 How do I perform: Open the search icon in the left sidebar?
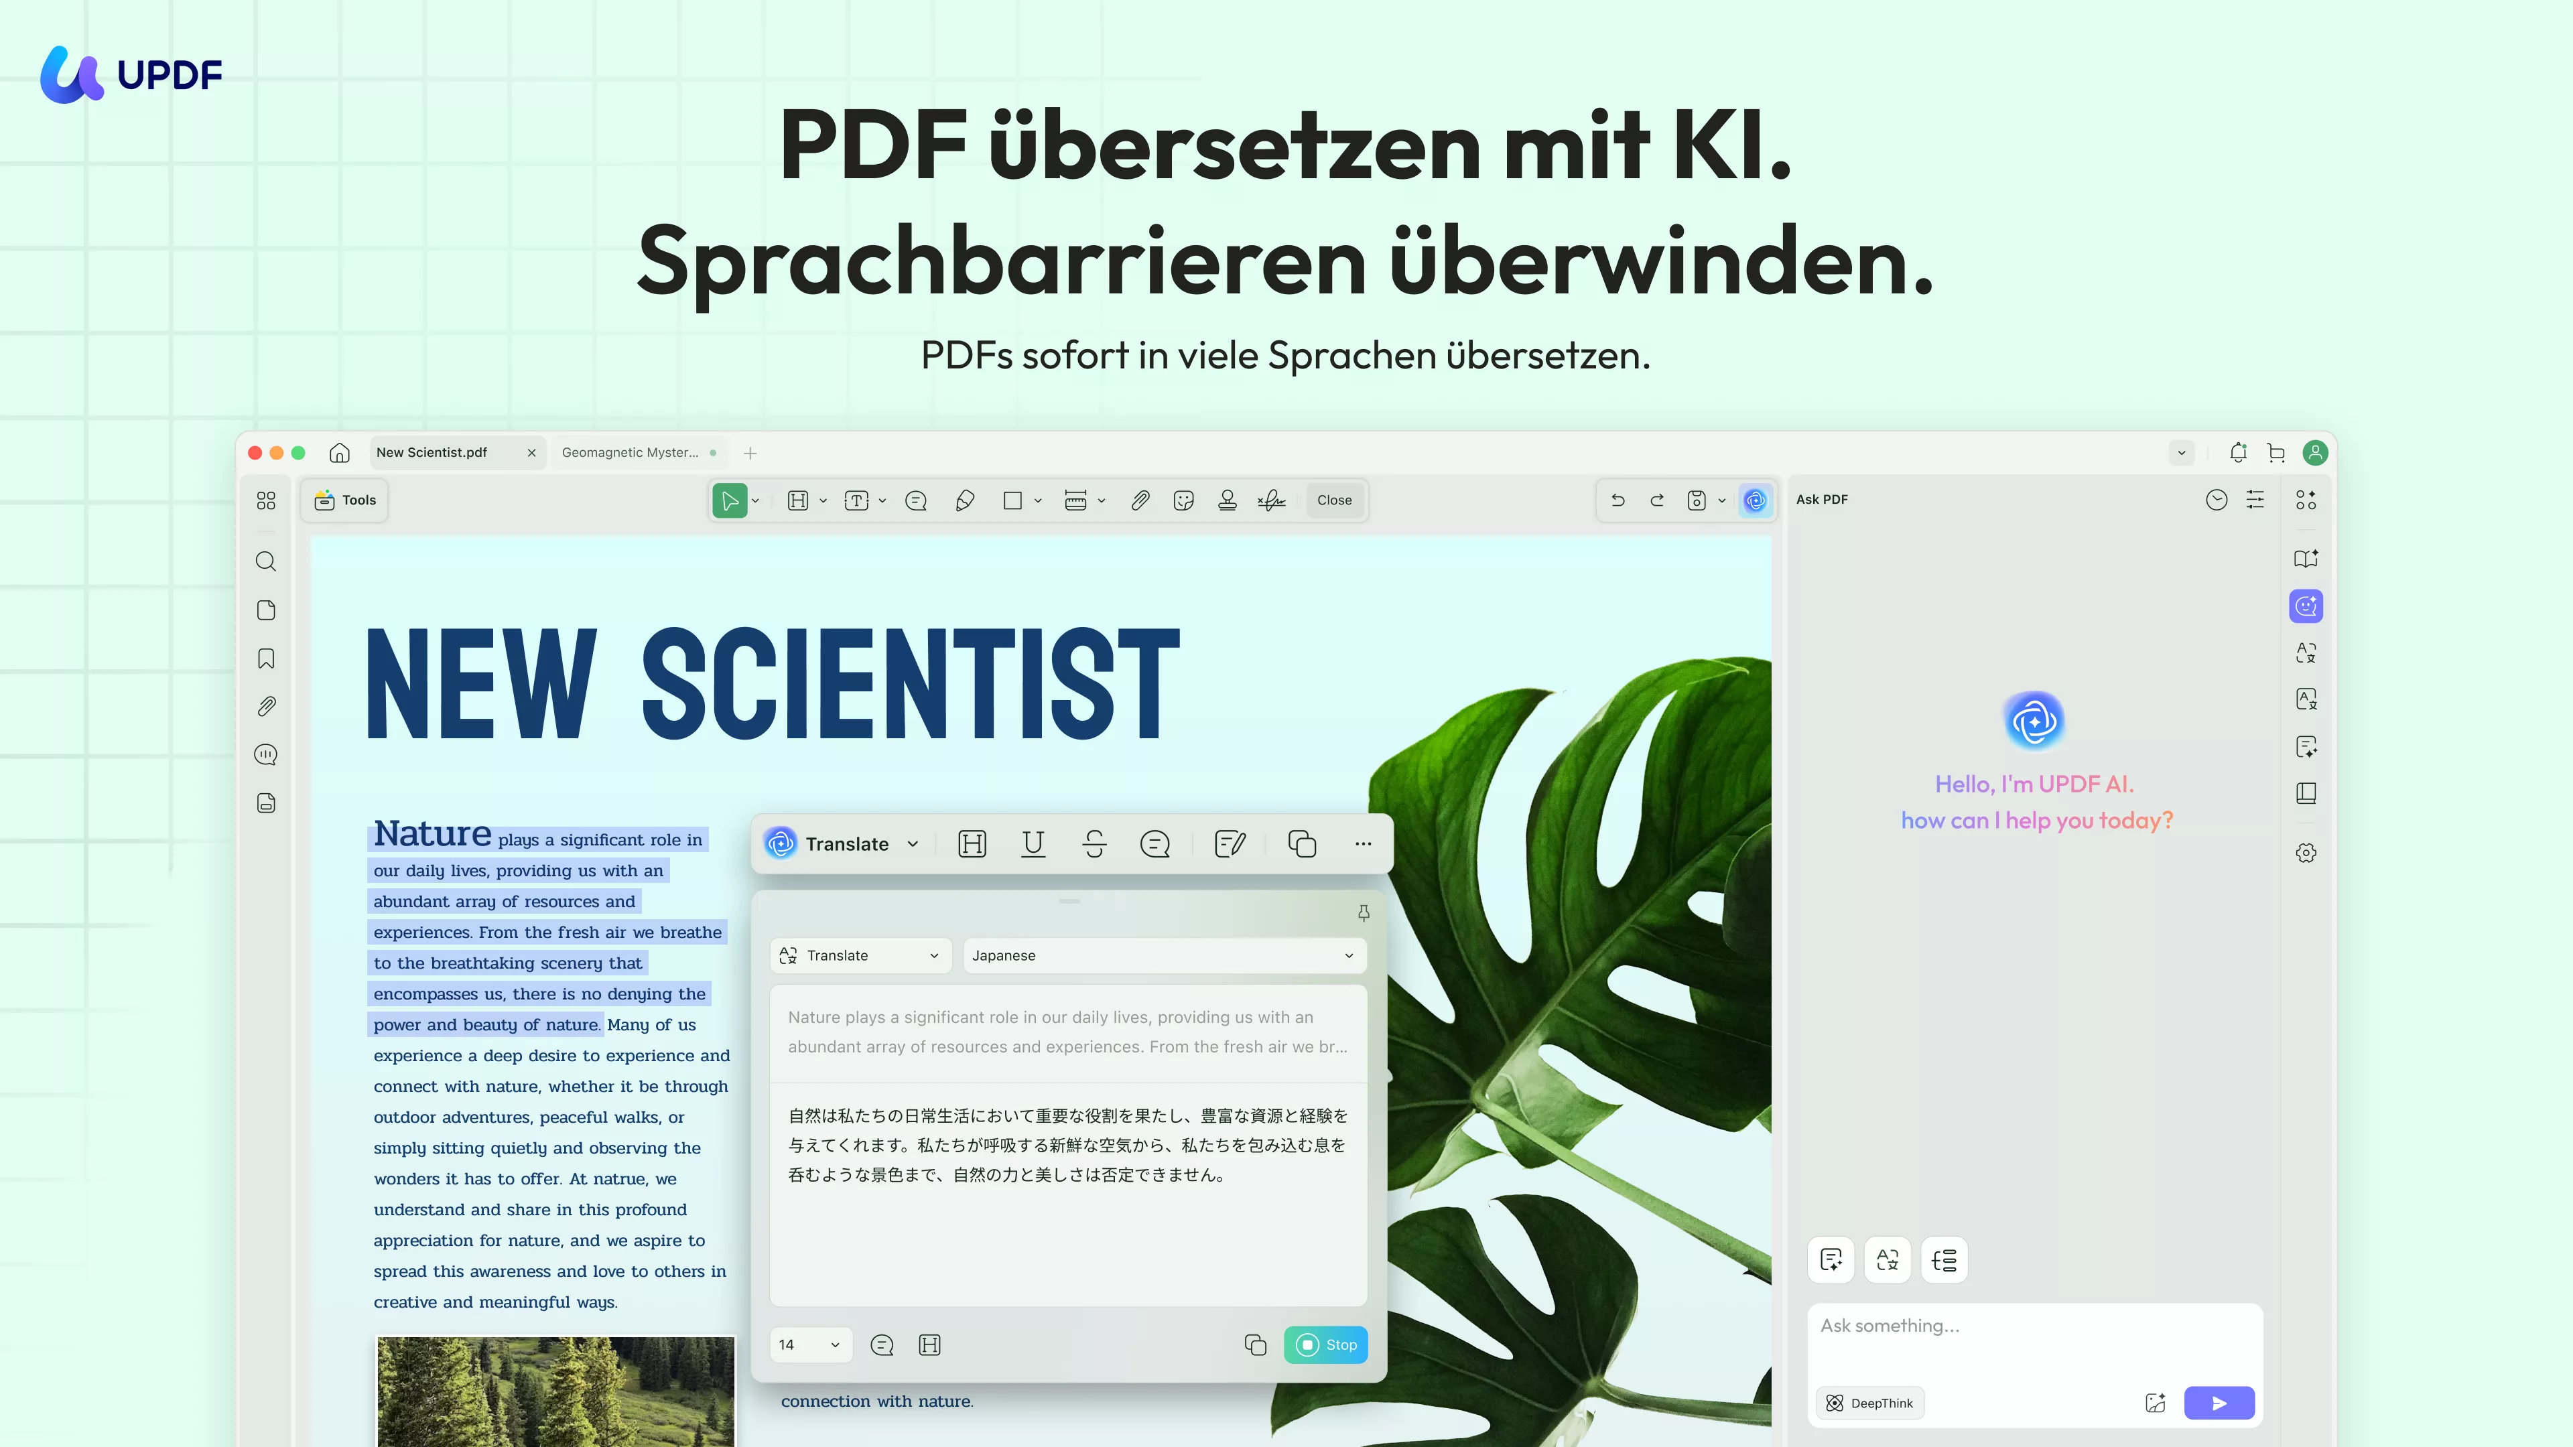click(266, 561)
